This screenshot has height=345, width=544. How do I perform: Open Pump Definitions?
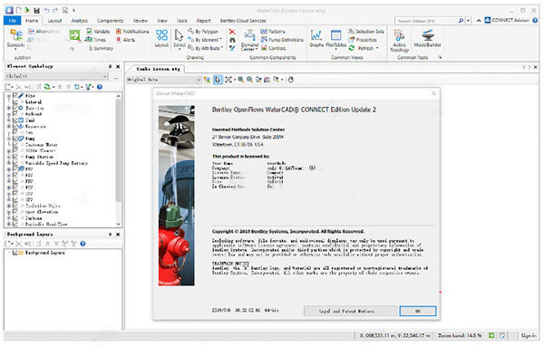(x=282, y=40)
